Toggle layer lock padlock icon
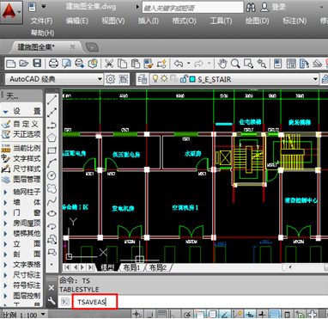This screenshot has height=319, width=328. coord(184,78)
